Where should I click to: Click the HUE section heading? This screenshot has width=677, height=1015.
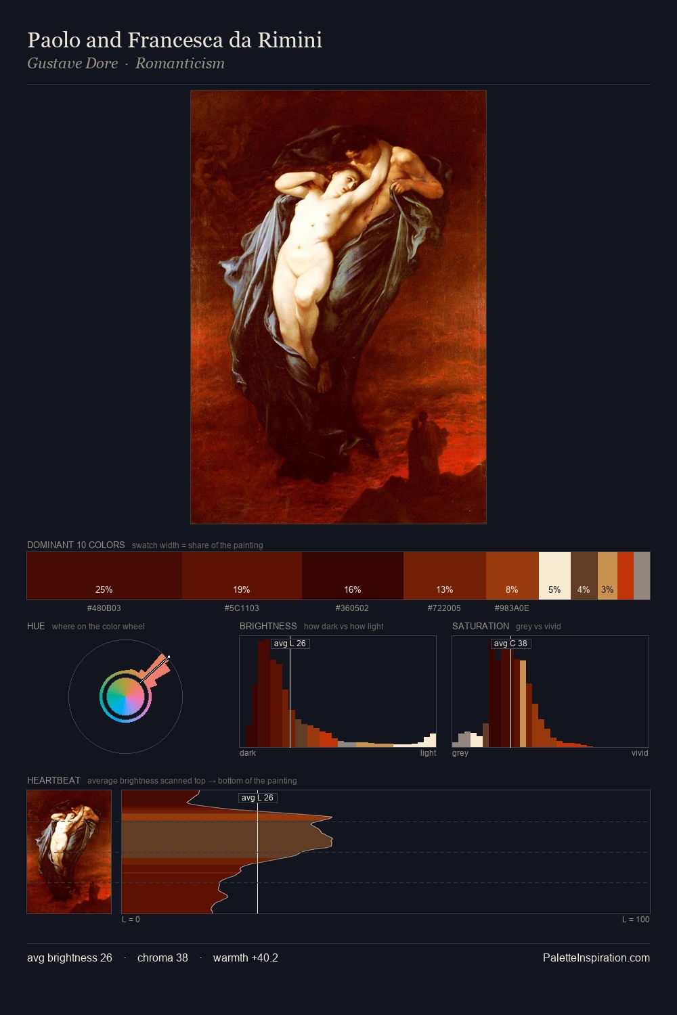coord(36,626)
